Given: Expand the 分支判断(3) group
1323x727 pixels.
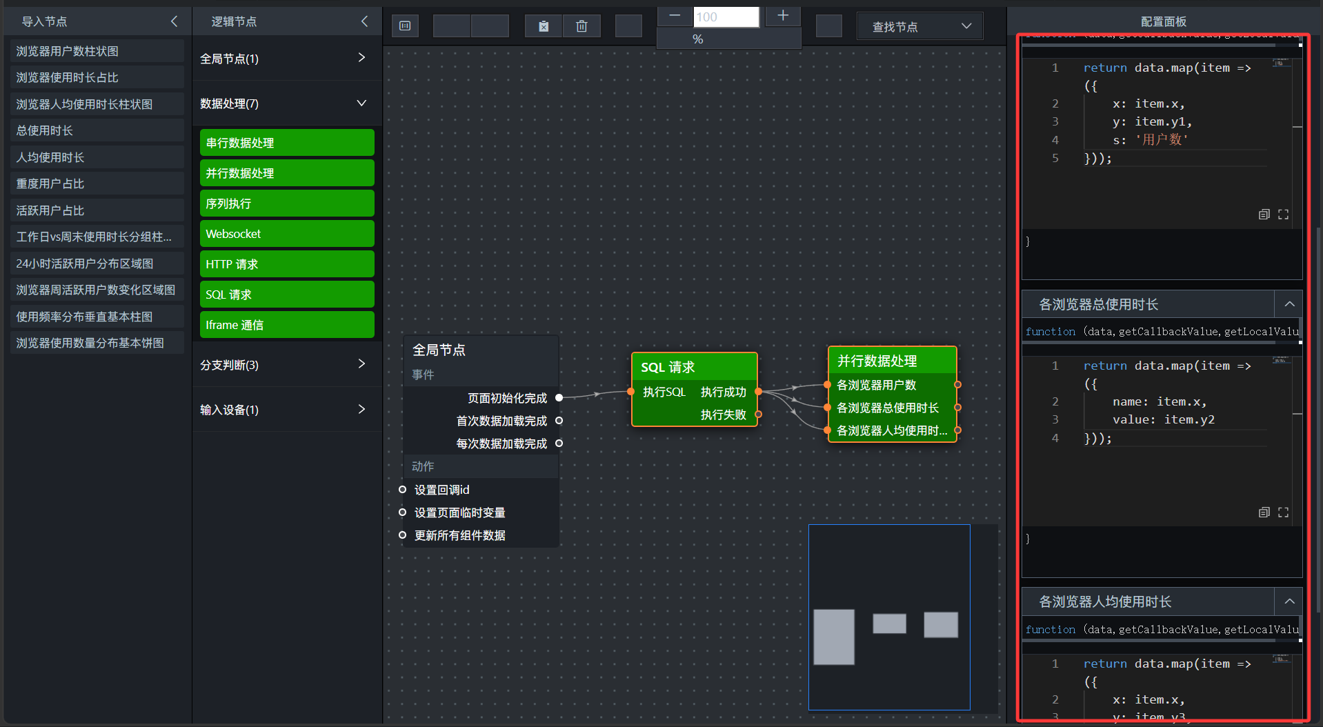Looking at the screenshot, I should point(287,364).
